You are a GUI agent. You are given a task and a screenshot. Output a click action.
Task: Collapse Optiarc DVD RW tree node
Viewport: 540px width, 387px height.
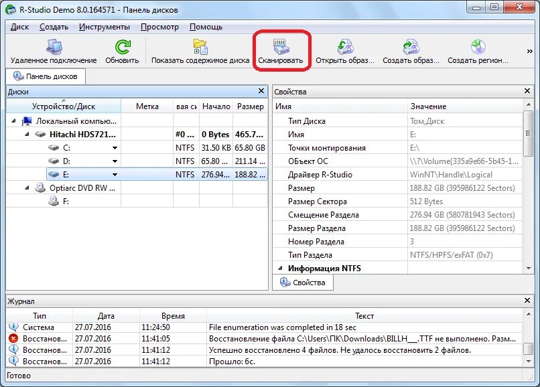pyautogui.click(x=27, y=187)
